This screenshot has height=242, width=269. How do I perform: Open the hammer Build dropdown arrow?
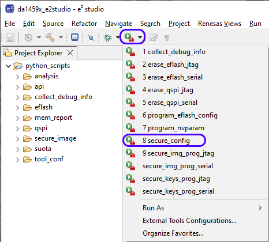[x=61, y=37]
